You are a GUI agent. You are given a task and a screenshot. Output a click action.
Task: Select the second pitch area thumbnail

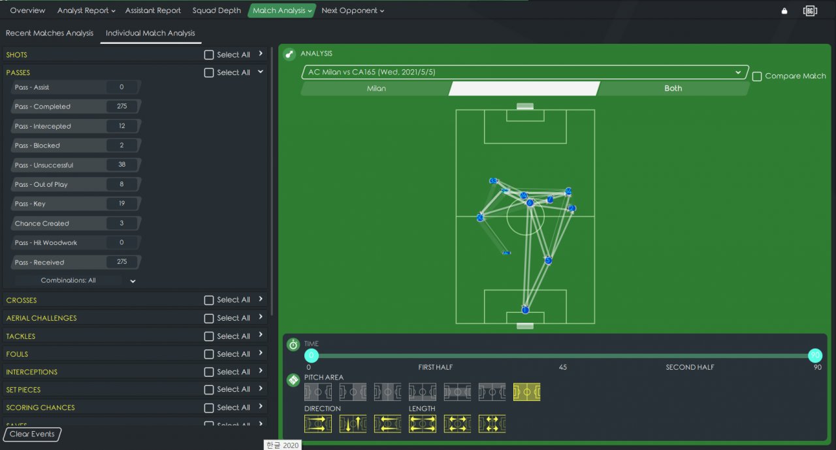click(353, 392)
